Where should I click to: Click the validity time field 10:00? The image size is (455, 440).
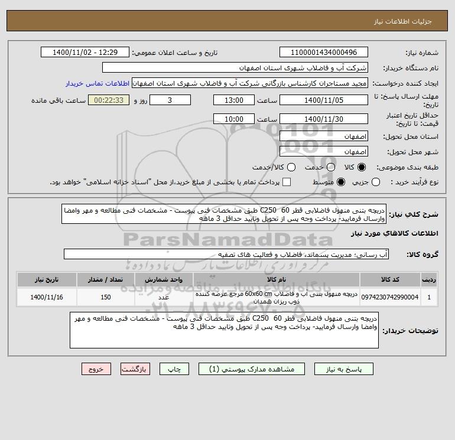click(x=234, y=119)
